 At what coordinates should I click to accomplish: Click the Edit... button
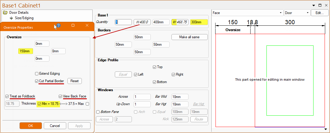[320, 13]
